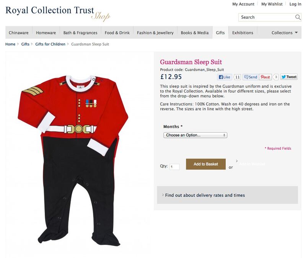Go to Gifts for Children breadcrumb
The width and height of the screenshot is (306, 258).
coord(50,44)
